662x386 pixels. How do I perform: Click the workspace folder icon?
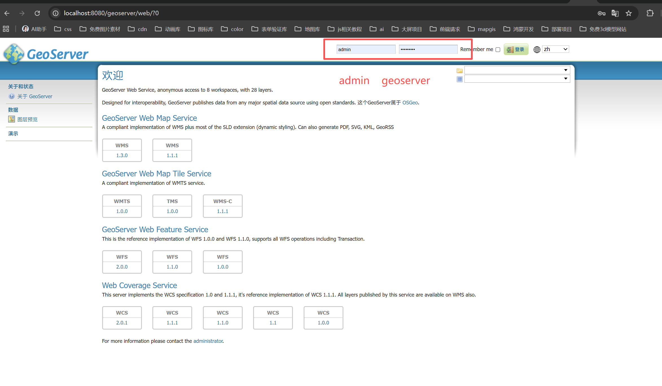(x=460, y=71)
